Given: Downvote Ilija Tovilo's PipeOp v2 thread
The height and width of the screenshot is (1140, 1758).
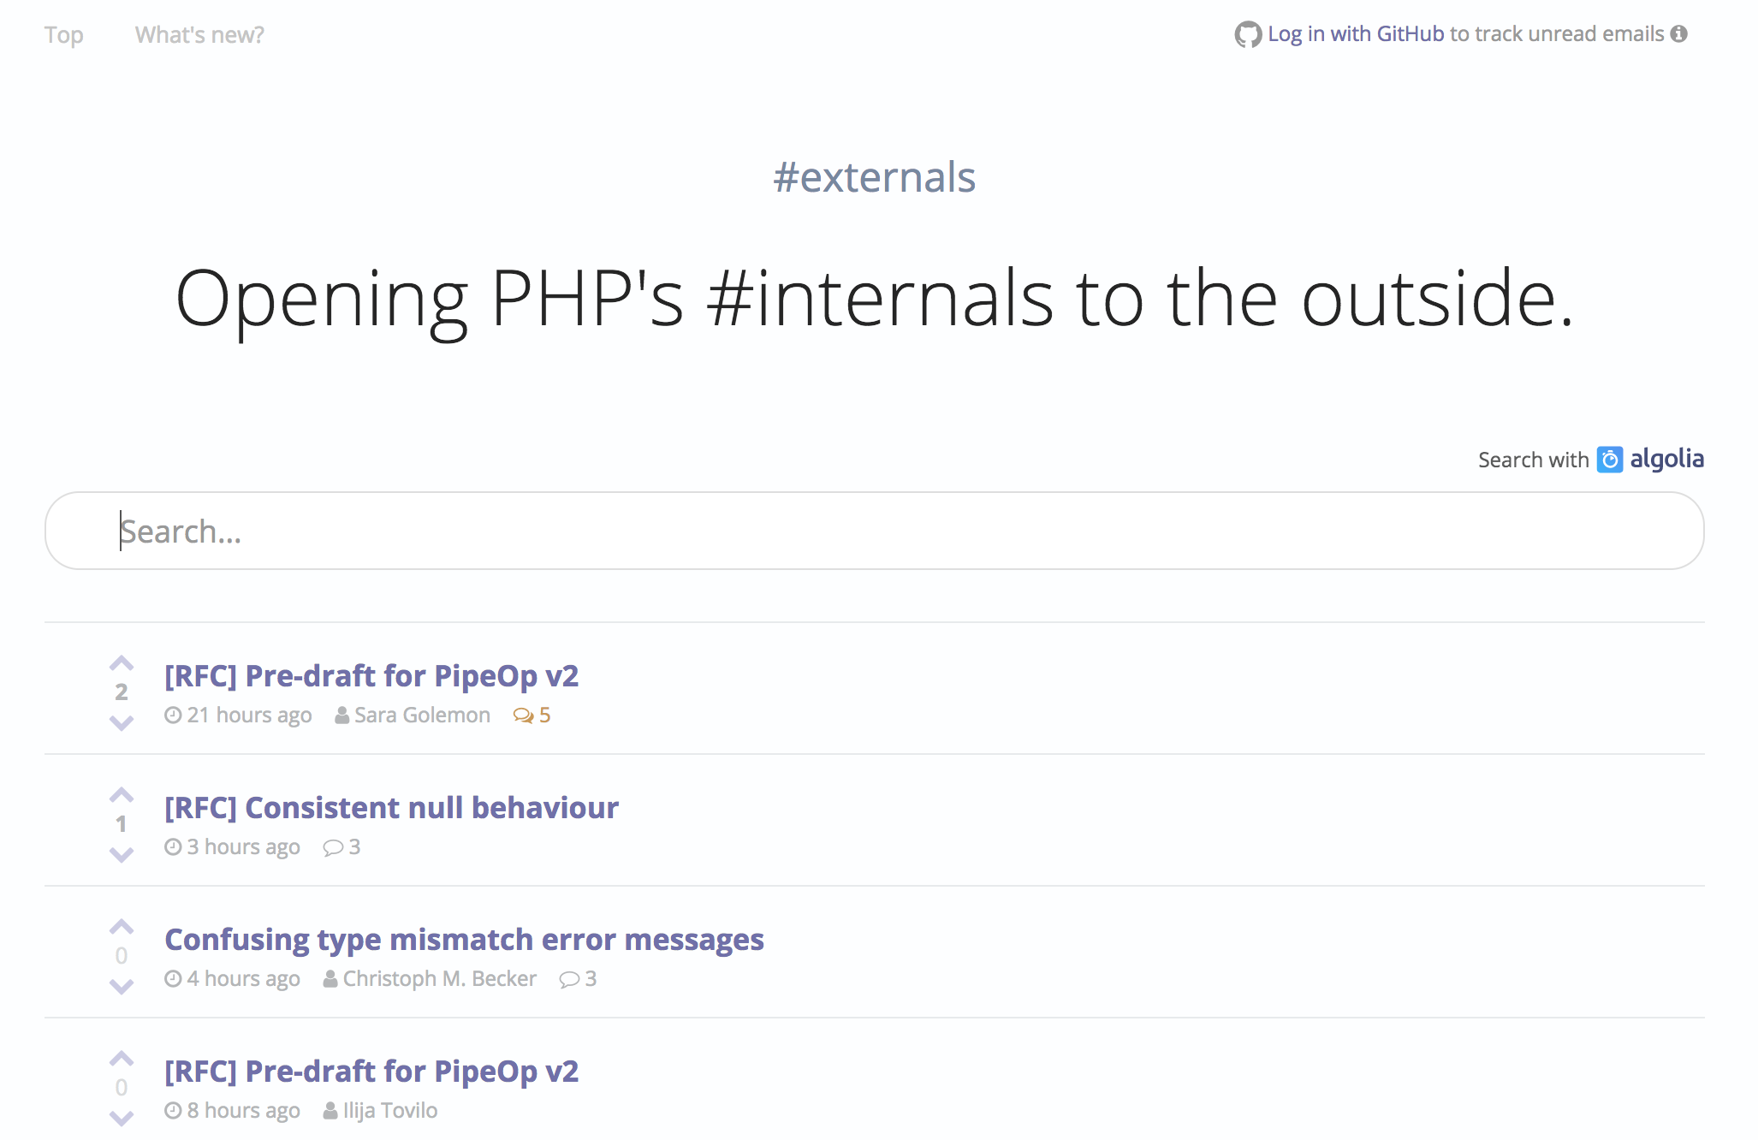Looking at the screenshot, I should pyautogui.click(x=121, y=1118).
